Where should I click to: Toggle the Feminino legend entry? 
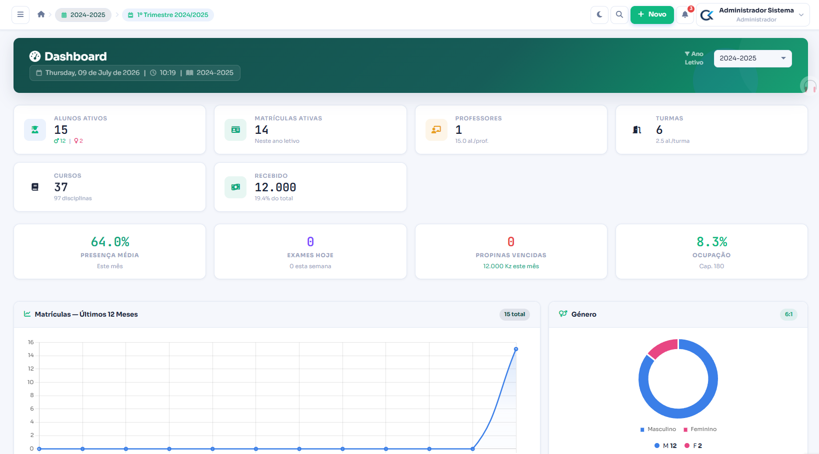700,430
